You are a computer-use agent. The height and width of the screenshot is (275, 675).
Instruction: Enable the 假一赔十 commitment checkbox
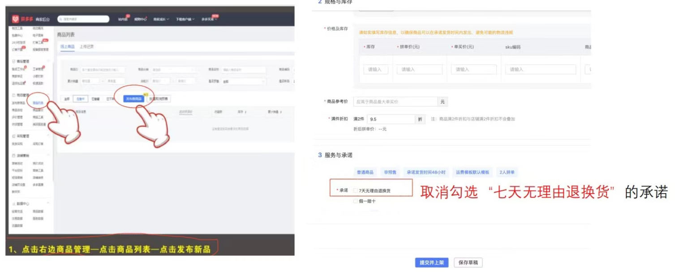(x=356, y=200)
